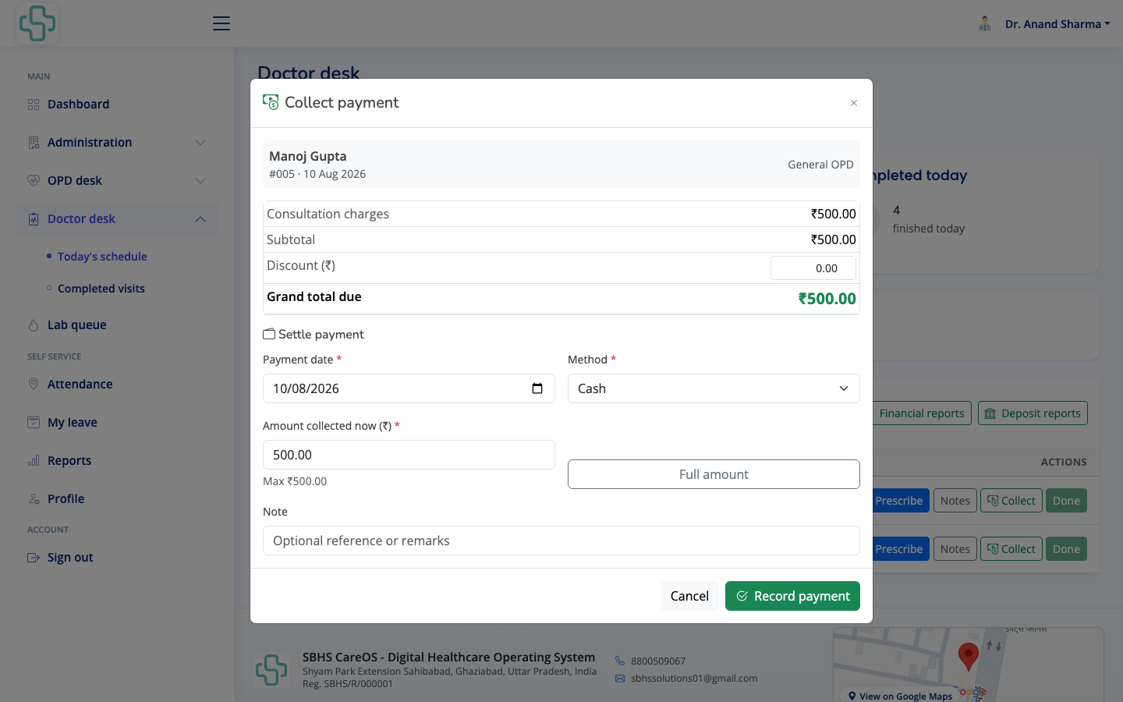Viewport: 1123px width, 702px height.
Task: Sign out of the account
Action: [x=70, y=558]
